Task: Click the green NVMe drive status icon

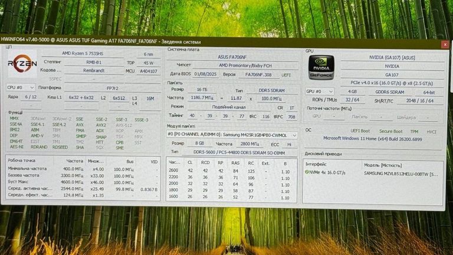Action: (307, 172)
